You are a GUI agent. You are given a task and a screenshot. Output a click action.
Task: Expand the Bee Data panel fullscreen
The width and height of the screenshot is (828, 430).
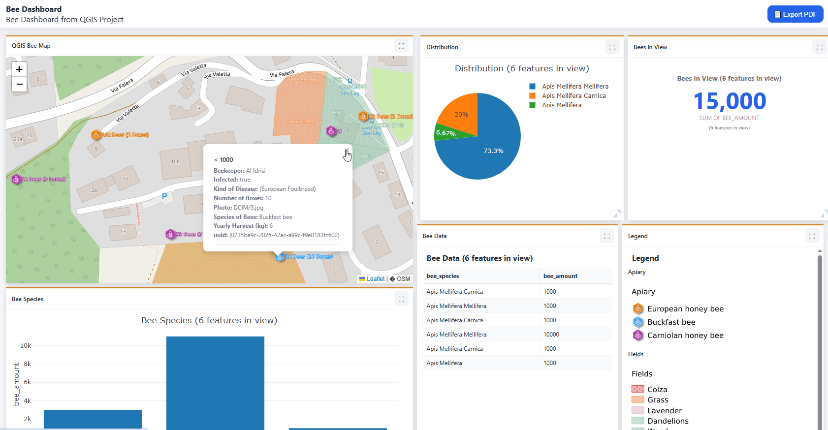[606, 236]
